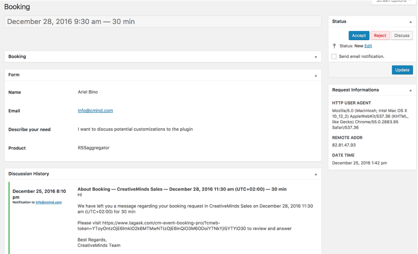The width and height of the screenshot is (418, 254).
Task: Click the Status: New label
Action: click(352, 46)
